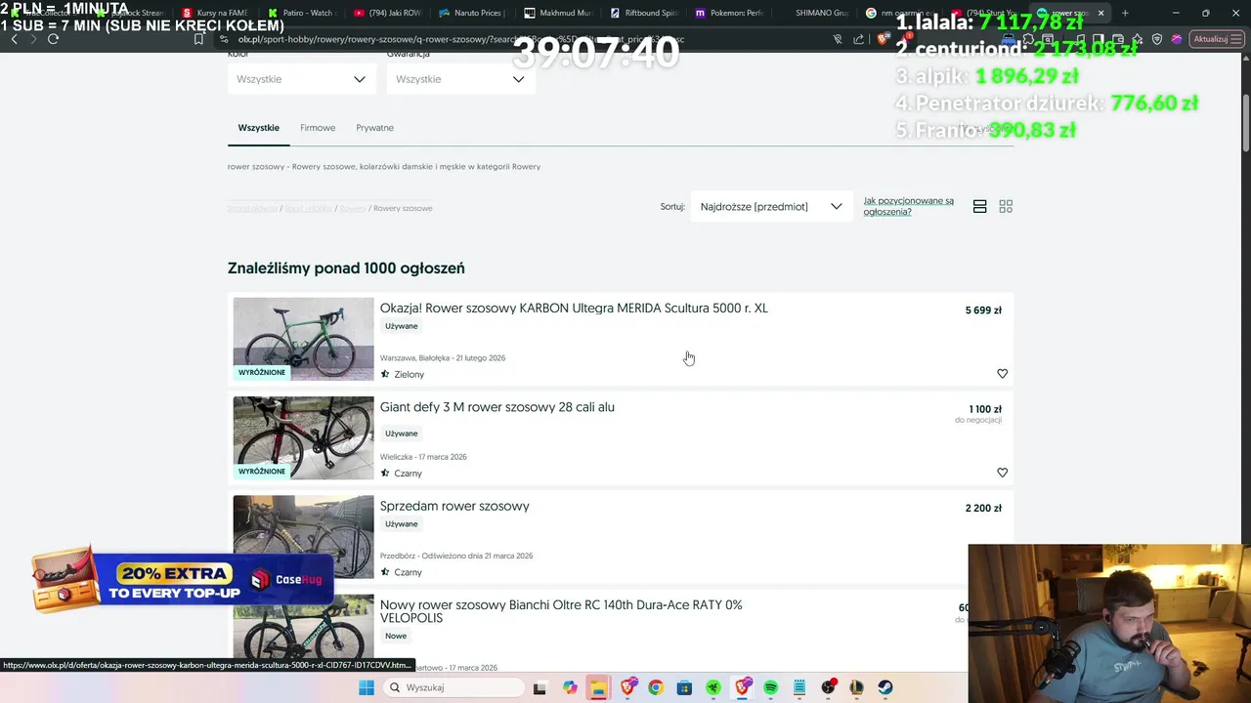Select the Wszystkie listings tab
The width and height of the screenshot is (1251, 703).
point(259,128)
